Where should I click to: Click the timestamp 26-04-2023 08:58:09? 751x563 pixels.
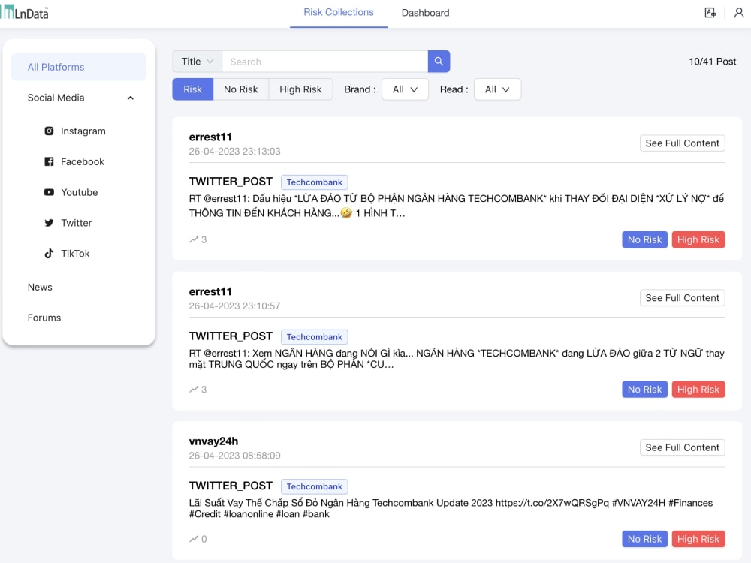(x=234, y=456)
